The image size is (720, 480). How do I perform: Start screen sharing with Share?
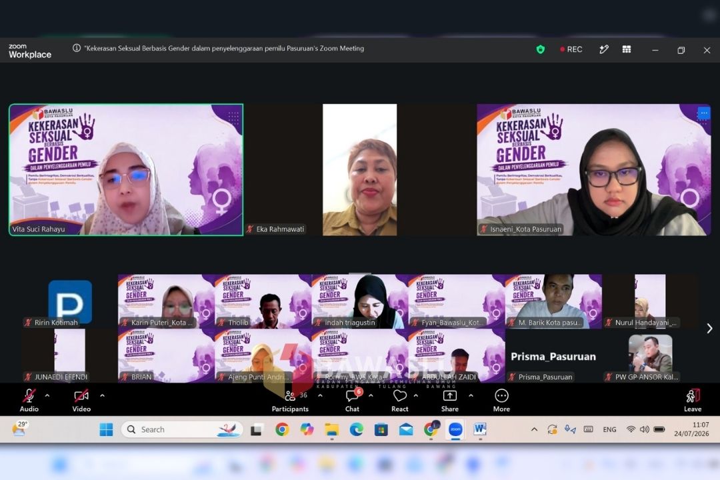point(449,400)
